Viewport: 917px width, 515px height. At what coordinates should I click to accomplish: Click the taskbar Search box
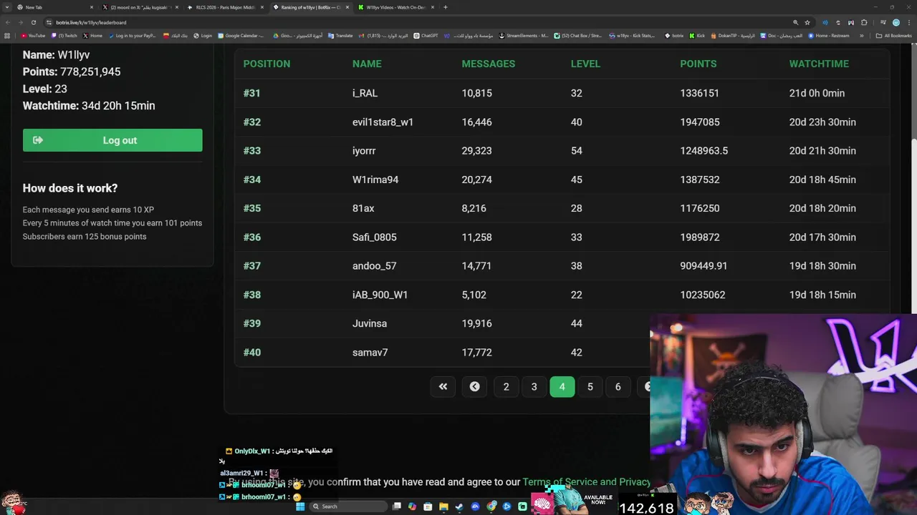tap(348, 506)
